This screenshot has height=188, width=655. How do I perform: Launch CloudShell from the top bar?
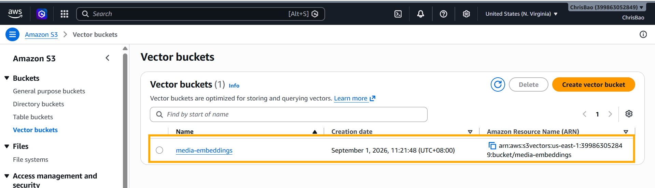tap(398, 14)
